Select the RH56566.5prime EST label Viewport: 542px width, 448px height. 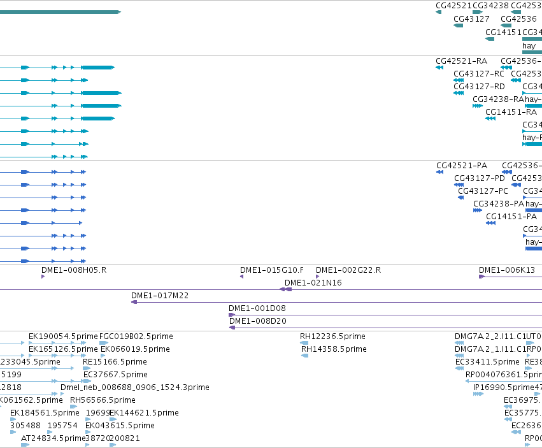point(103,400)
